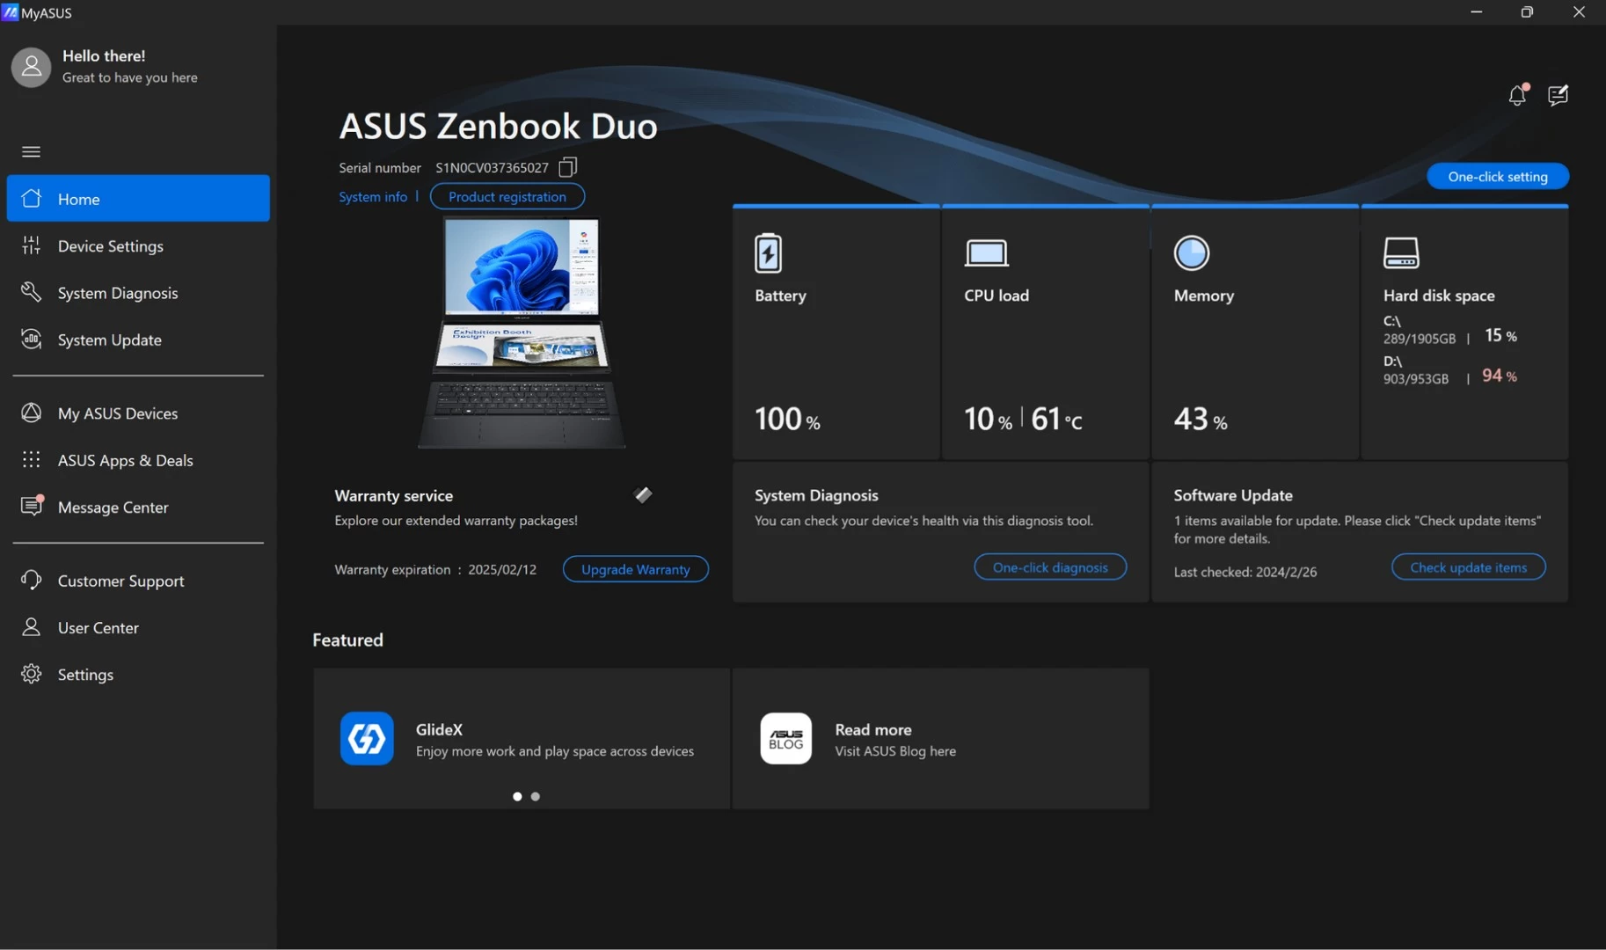The height and width of the screenshot is (950, 1606).
Task: Open feedback via the note-pencil icon
Action: click(x=1558, y=94)
